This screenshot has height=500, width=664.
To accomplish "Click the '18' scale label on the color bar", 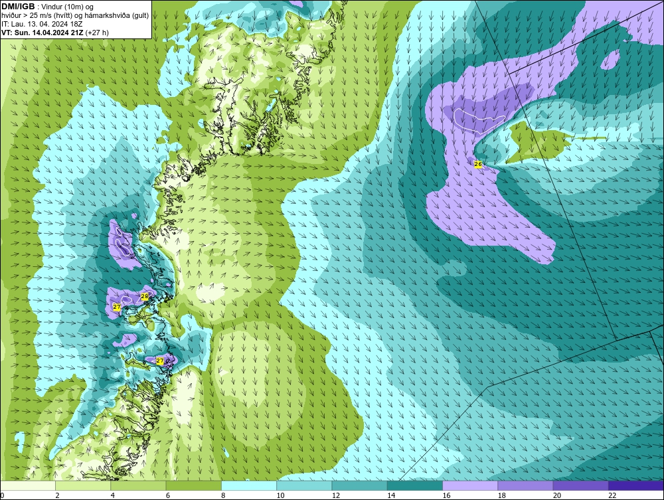I will click(x=501, y=496).
